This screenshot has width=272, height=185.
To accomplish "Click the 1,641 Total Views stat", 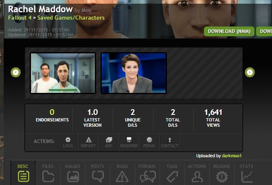I will (x=213, y=118).
